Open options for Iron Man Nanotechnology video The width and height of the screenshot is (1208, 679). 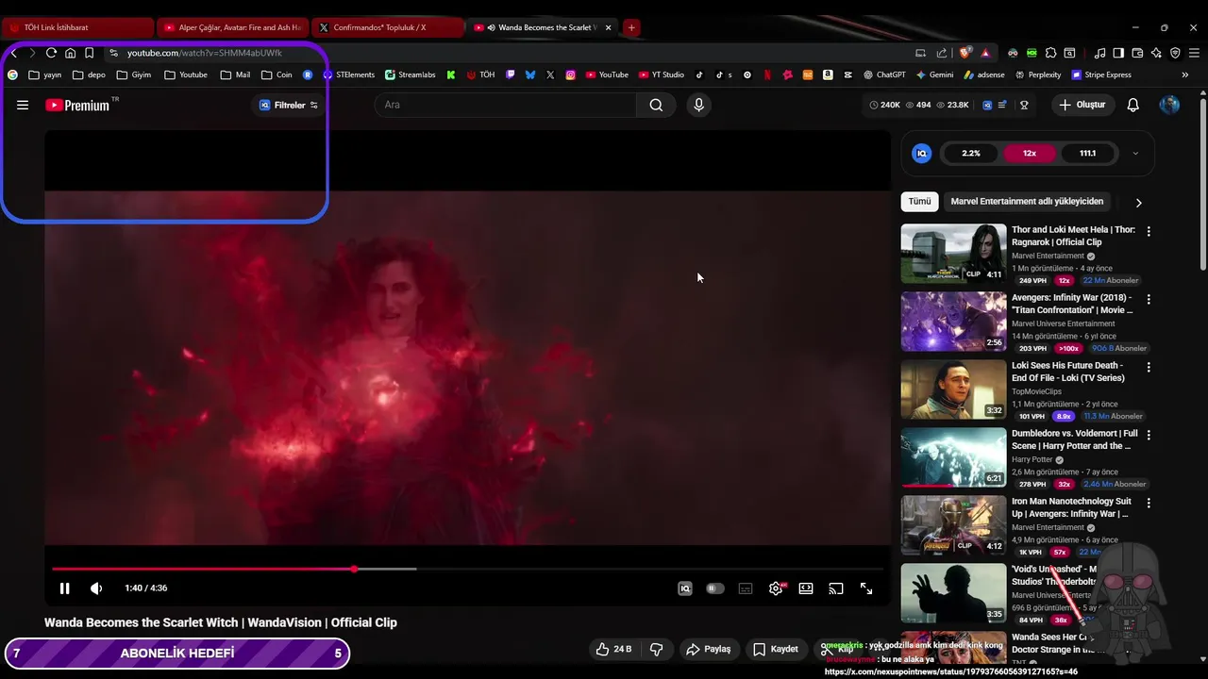click(x=1149, y=503)
